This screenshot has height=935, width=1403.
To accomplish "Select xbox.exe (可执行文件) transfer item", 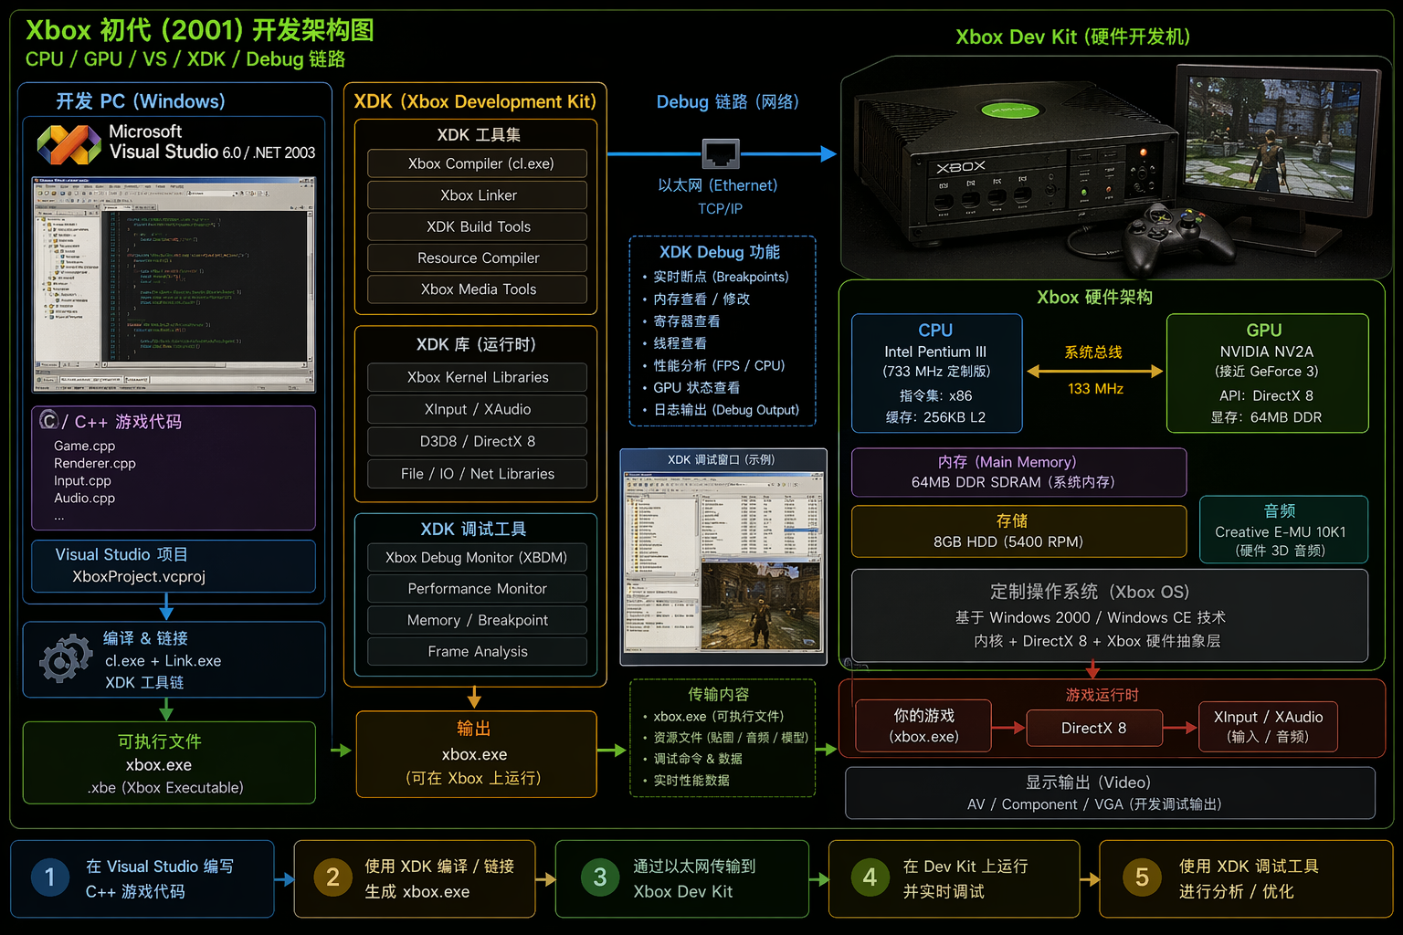I will pos(714,716).
